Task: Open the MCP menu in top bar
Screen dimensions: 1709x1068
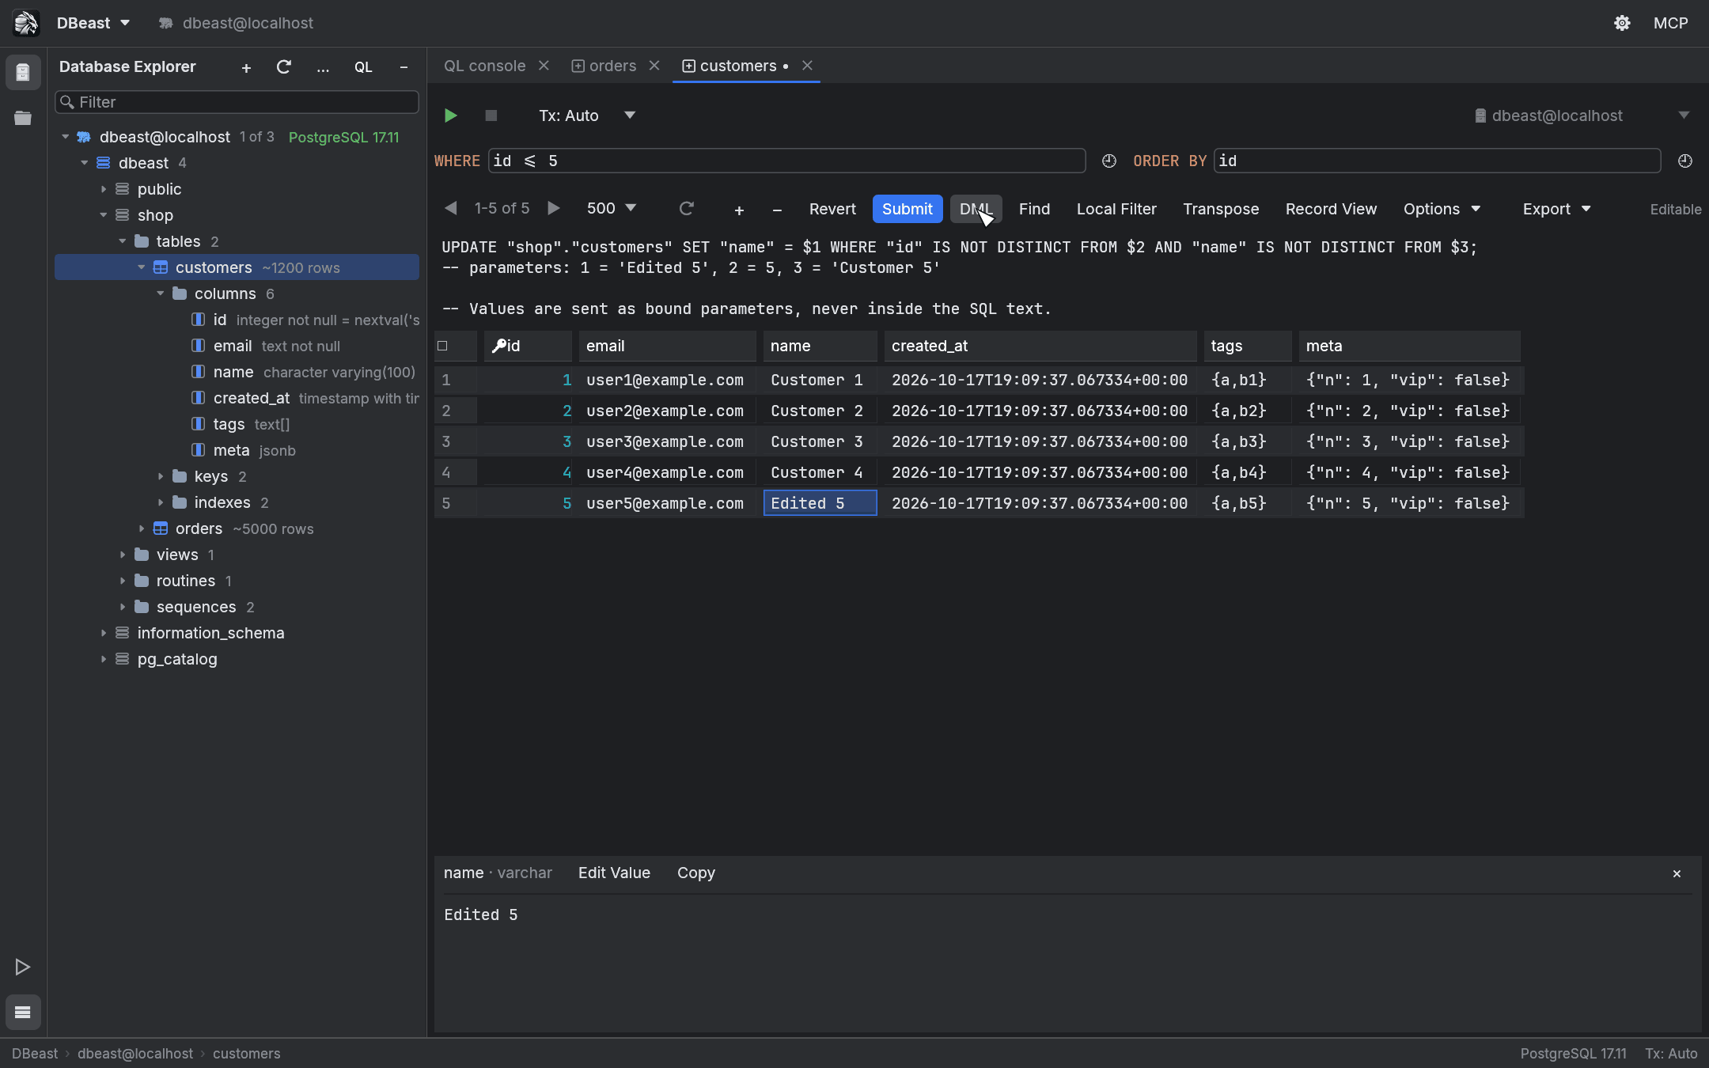Action: coord(1670,23)
